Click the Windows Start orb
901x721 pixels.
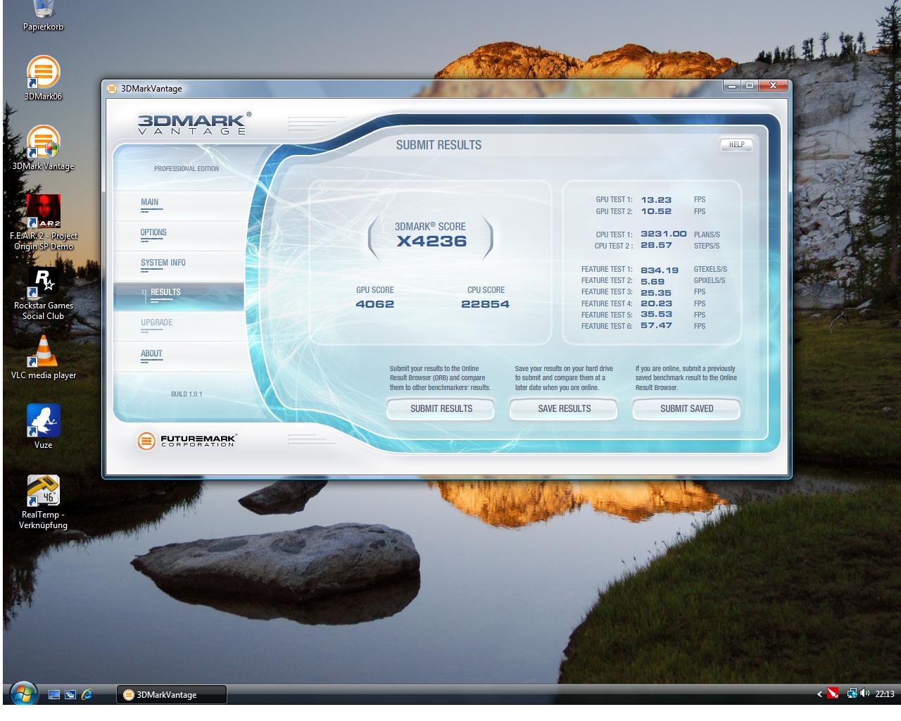(23, 694)
